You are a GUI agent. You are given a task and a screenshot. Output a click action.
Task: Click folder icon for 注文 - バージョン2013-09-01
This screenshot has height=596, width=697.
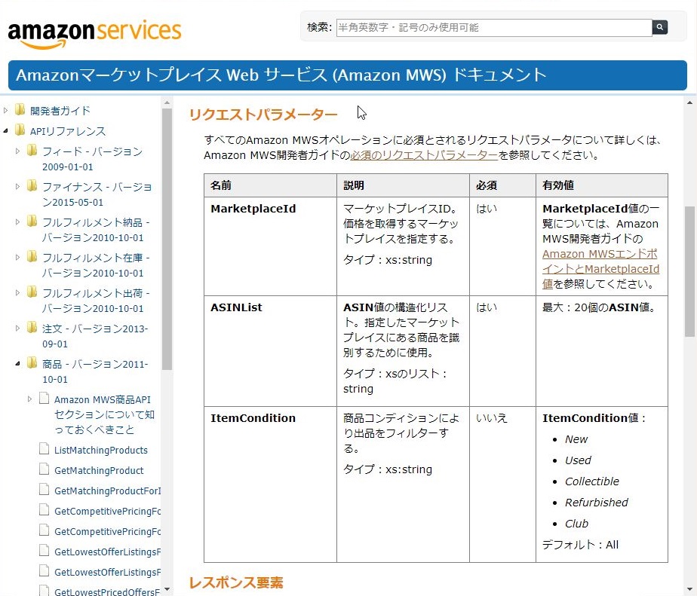point(32,327)
